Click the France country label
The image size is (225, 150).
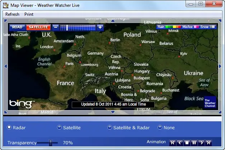[x=65, y=83]
